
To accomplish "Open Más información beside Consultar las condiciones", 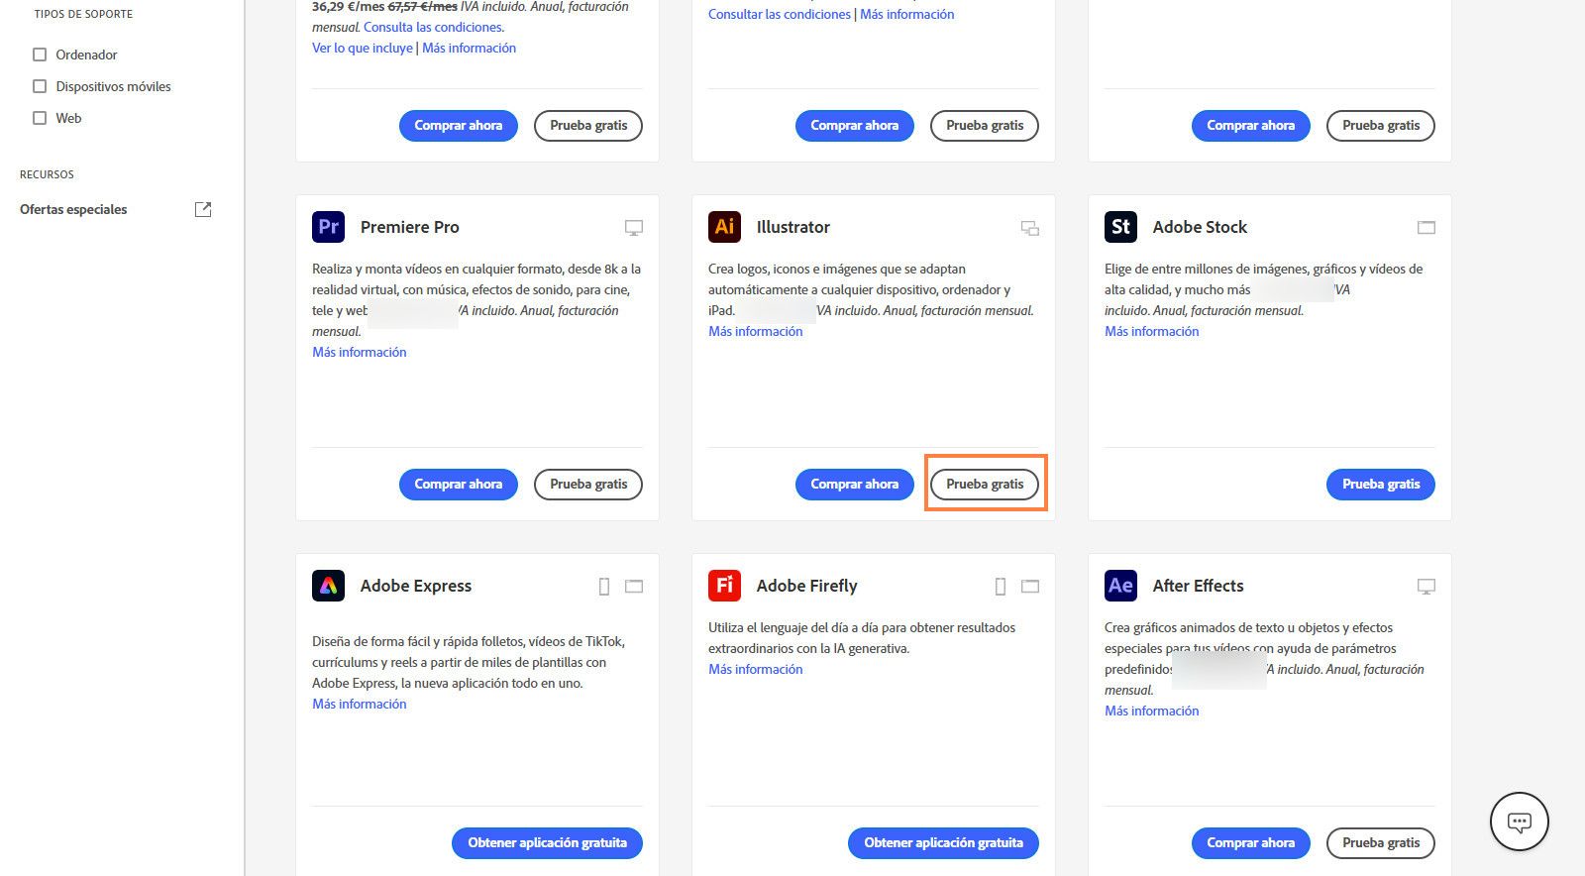I will point(907,14).
